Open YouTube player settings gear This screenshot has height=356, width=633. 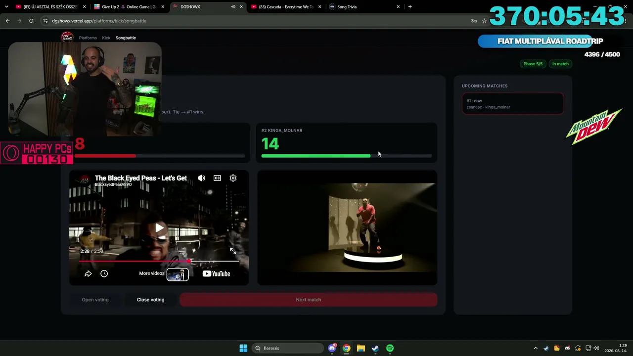tap(233, 178)
